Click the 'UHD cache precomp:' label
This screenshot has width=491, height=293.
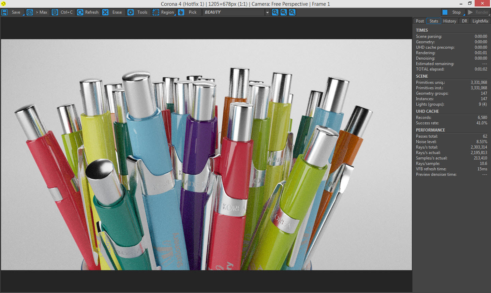point(435,47)
